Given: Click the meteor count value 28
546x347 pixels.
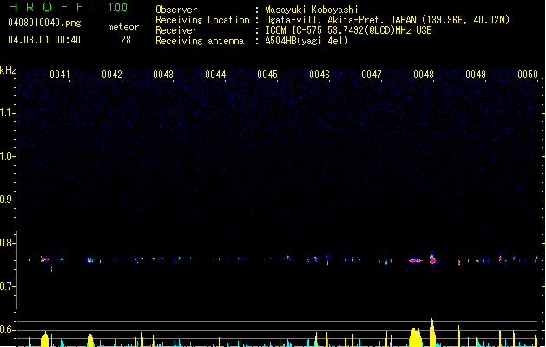Looking at the screenshot, I should tap(126, 40).
